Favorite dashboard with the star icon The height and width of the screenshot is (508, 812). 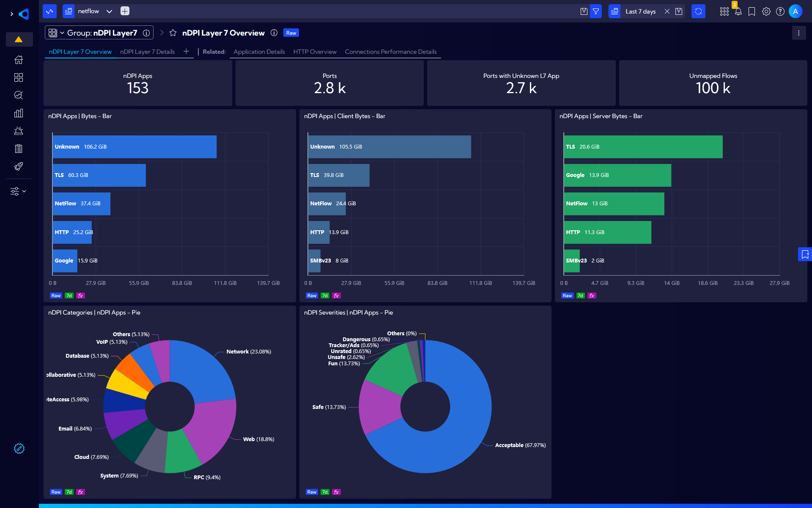click(x=173, y=33)
